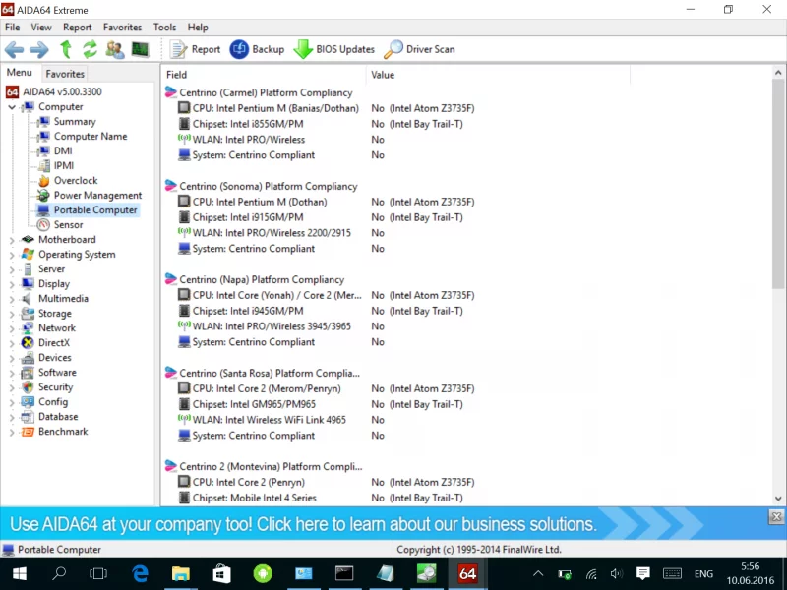Expand the Server node
Viewport: 787px width, 590px height.
coord(12,269)
